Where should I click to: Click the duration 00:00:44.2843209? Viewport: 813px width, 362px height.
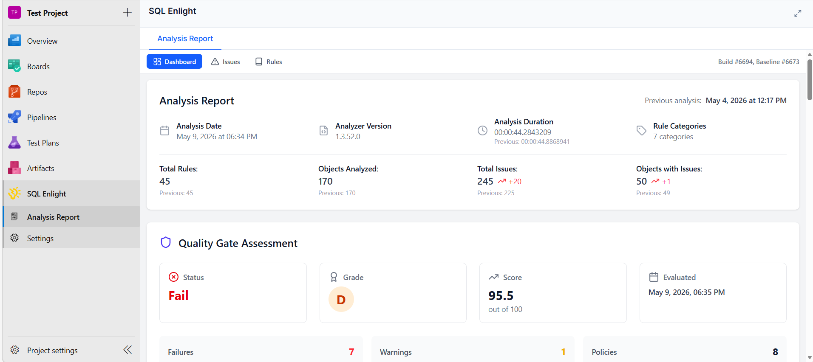tap(522, 132)
